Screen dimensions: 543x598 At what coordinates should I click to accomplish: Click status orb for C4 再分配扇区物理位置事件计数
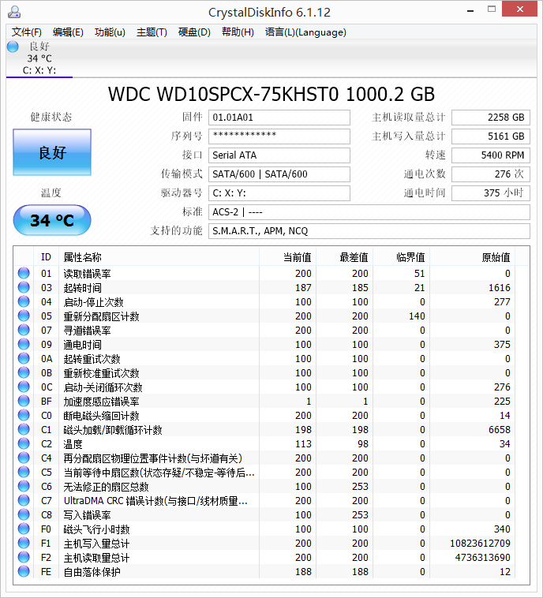[x=24, y=458]
